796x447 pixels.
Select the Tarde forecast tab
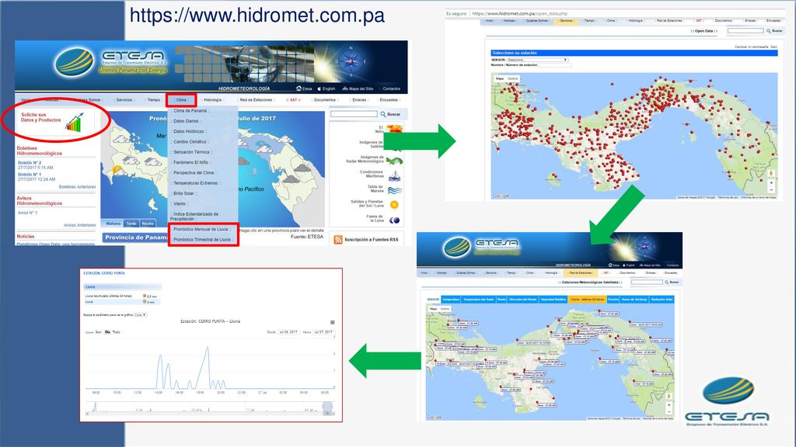(x=131, y=223)
